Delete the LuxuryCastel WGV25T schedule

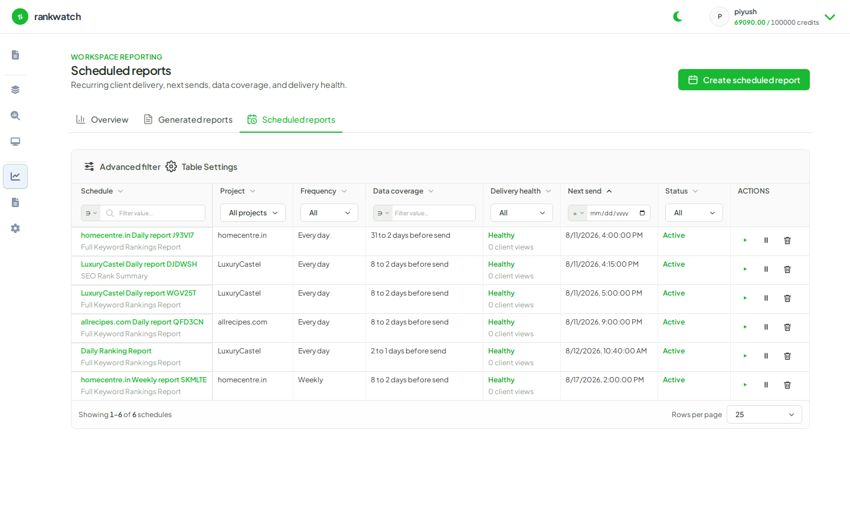[x=787, y=299]
